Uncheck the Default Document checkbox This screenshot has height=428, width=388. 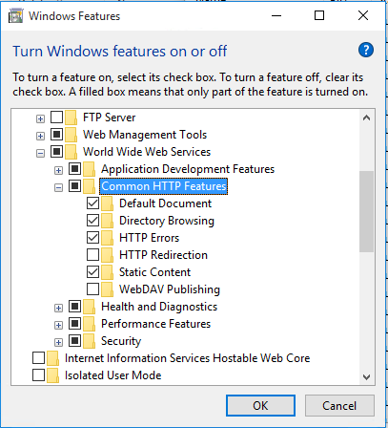pos(92,203)
